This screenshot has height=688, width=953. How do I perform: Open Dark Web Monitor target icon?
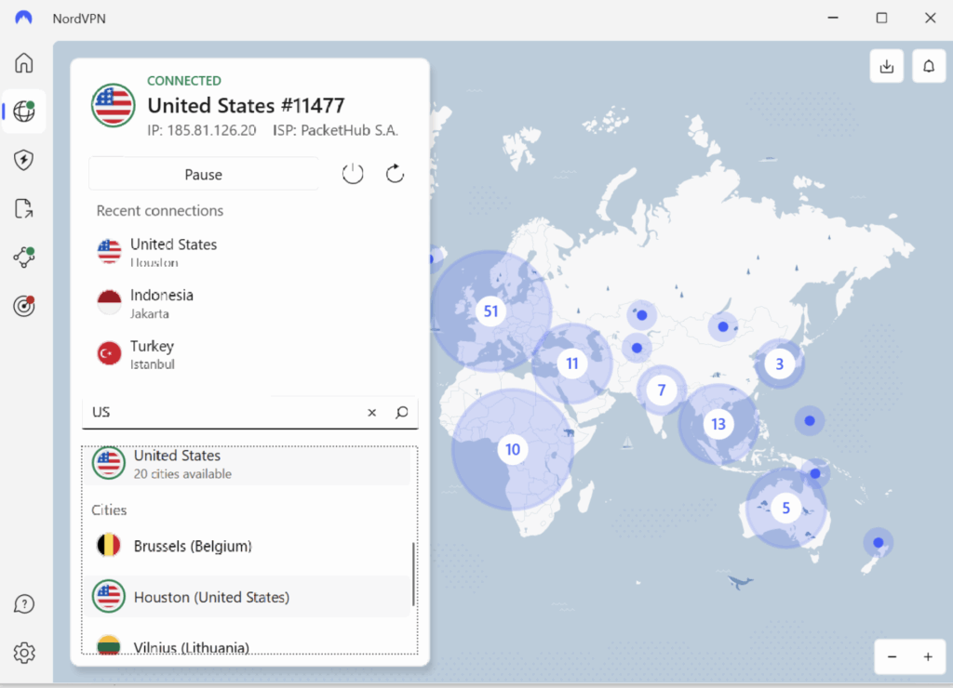[23, 306]
